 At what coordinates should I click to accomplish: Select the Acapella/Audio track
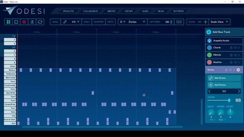pos(224,41)
